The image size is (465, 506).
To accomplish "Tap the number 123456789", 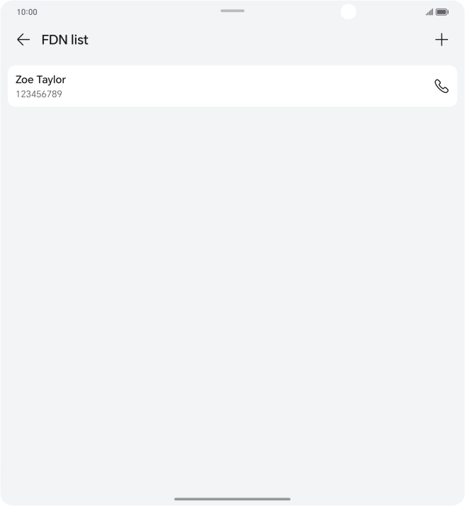I will coord(39,94).
